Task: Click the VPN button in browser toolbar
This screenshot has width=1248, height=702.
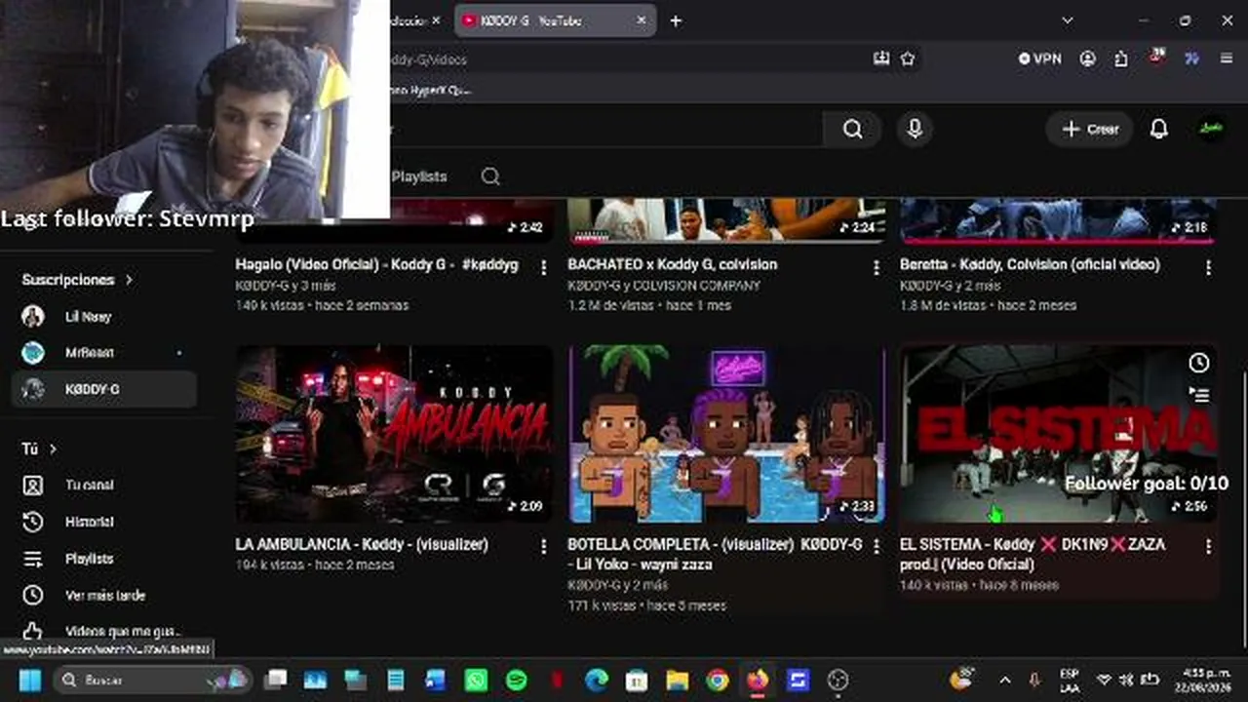Action: pyautogui.click(x=1039, y=58)
